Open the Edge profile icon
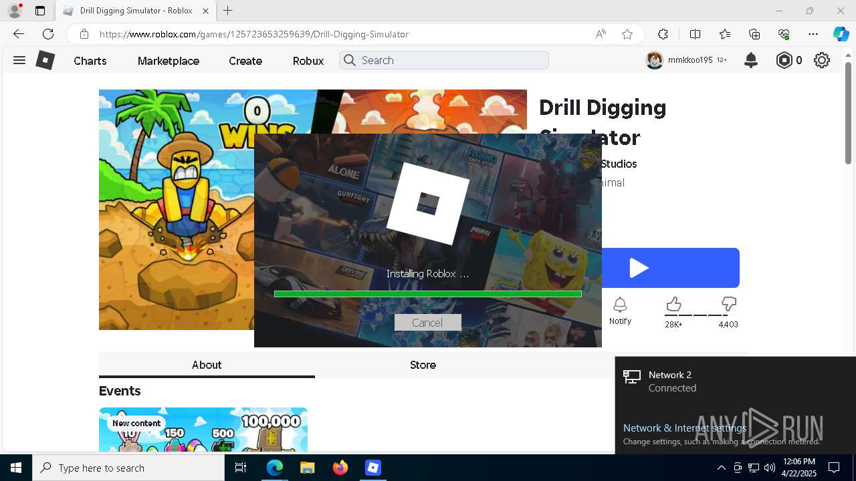Viewport: 856px width, 481px height. click(x=15, y=11)
